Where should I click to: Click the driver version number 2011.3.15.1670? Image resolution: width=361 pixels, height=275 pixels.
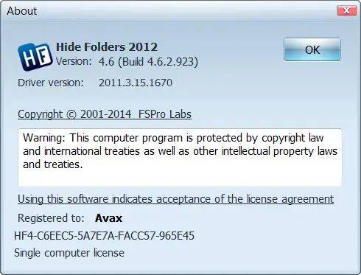[136, 83]
